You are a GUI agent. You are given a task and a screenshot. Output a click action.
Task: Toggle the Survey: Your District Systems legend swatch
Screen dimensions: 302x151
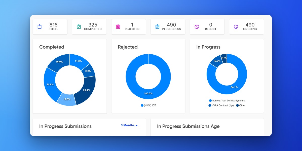[x=210, y=101]
